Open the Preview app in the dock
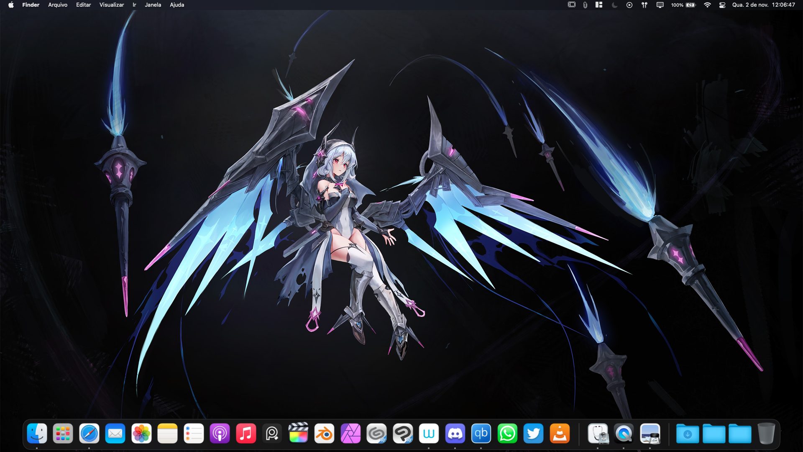The height and width of the screenshot is (452, 803). click(x=650, y=434)
